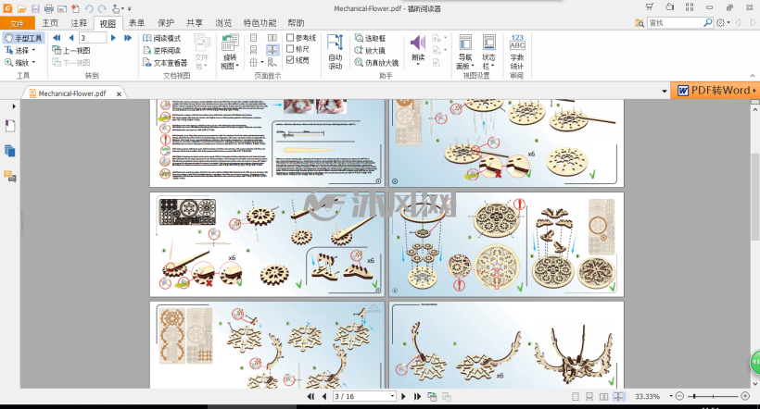The image size is (760, 409).
Task: Open the pages thumbnail panel in left sidebar
Action: (9, 151)
